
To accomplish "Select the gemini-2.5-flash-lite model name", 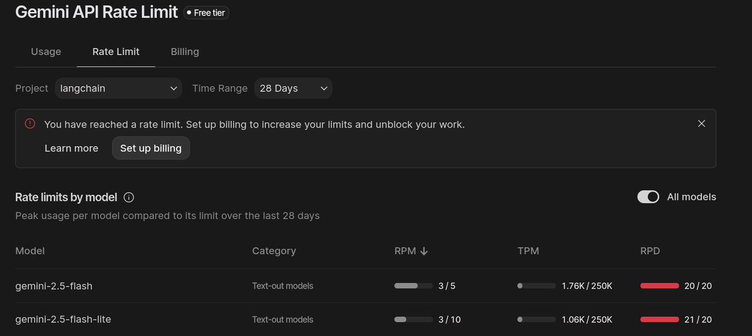I will 63,319.
